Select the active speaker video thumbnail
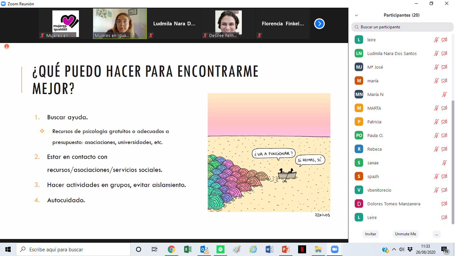This screenshot has height=256, width=455. (x=120, y=24)
